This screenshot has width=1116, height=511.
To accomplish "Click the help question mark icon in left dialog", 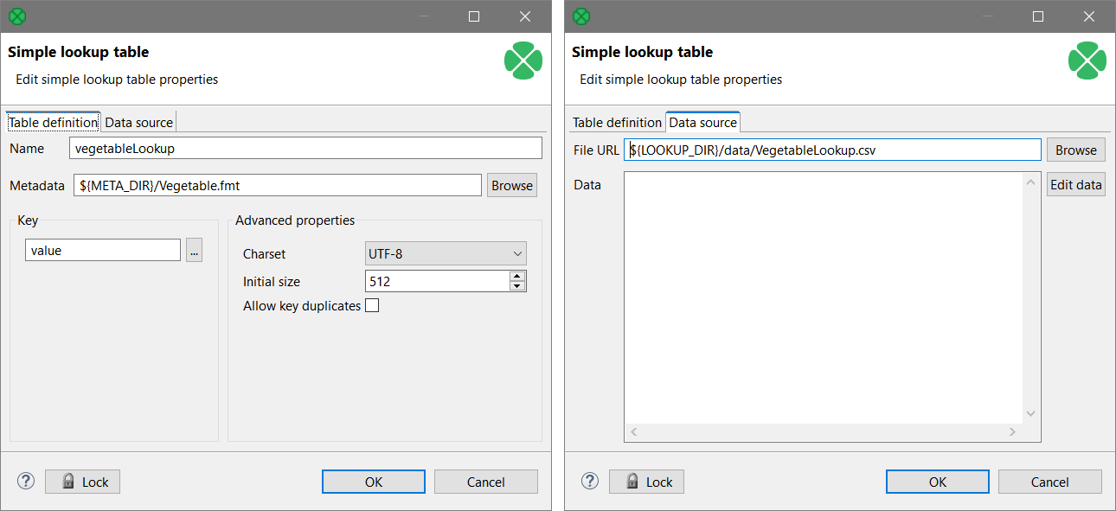I will click(x=25, y=482).
